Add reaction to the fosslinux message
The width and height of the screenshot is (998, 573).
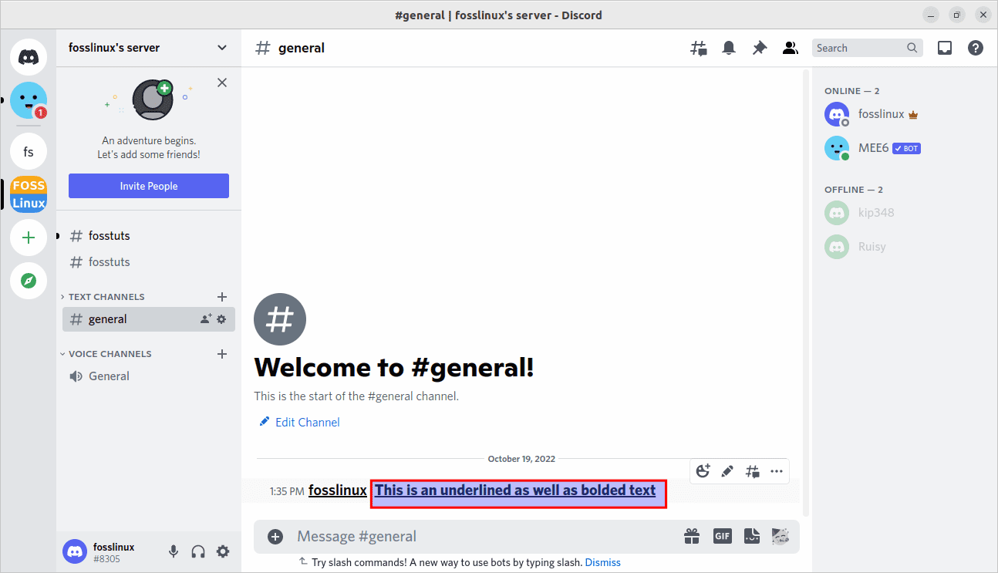tap(703, 471)
